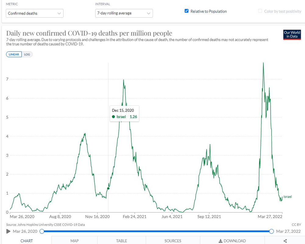Click the Dec 15, 2020 data point
Image resolution: width=305 pixels, height=244 pixels.
coord(108,188)
